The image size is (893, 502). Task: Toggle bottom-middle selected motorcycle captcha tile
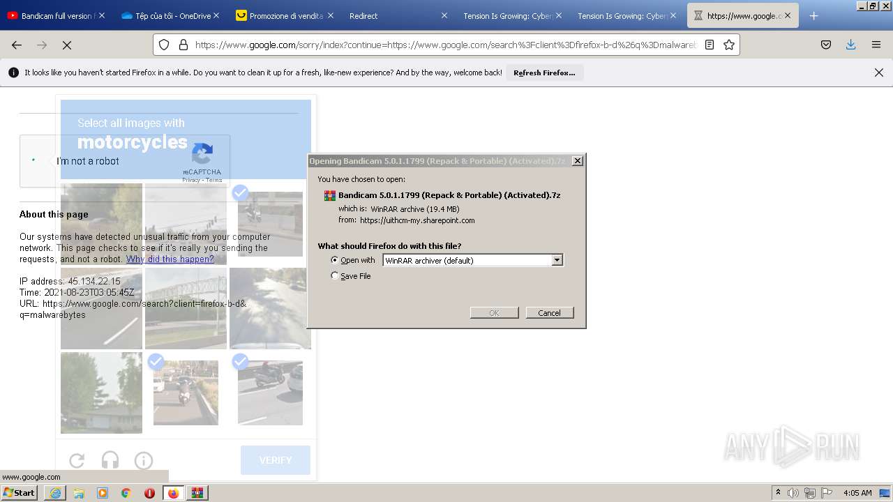186,393
